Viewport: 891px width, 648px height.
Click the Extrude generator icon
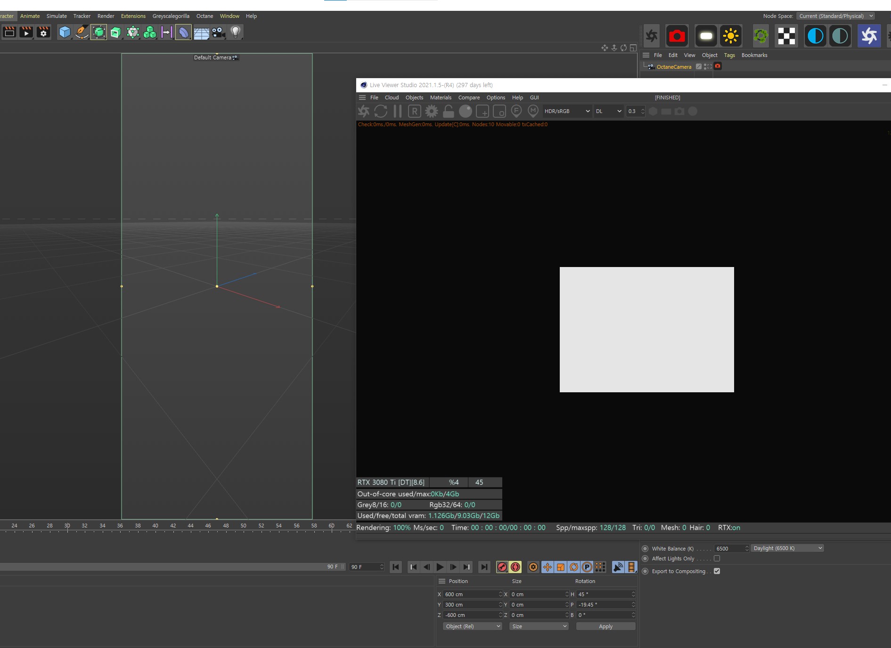[116, 32]
